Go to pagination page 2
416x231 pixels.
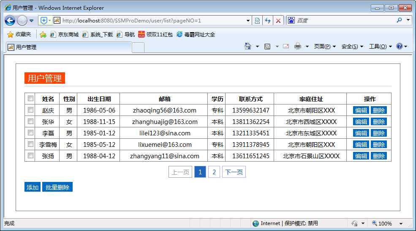click(x=214, y=172)
